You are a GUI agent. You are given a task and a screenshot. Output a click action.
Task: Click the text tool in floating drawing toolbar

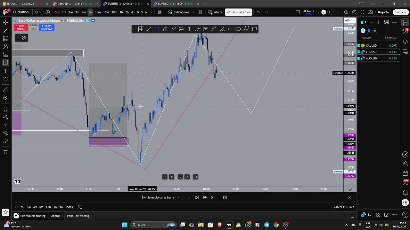tap(189, 29)
